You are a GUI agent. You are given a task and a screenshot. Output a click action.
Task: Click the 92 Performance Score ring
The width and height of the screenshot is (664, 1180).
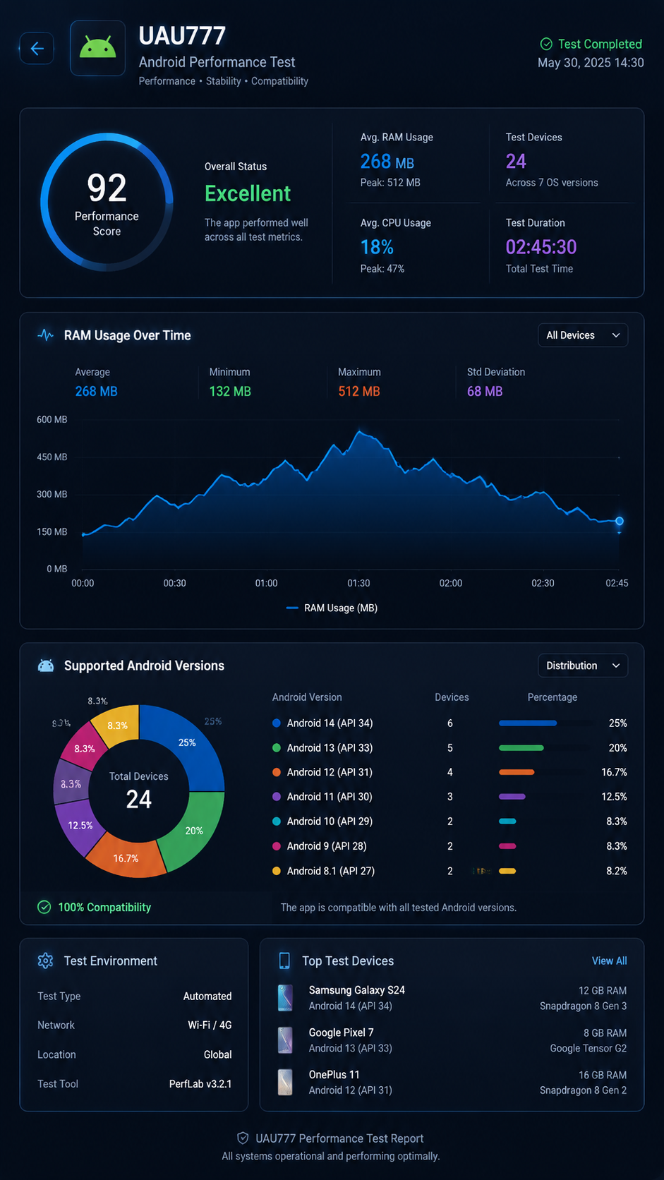pos(107,202)
